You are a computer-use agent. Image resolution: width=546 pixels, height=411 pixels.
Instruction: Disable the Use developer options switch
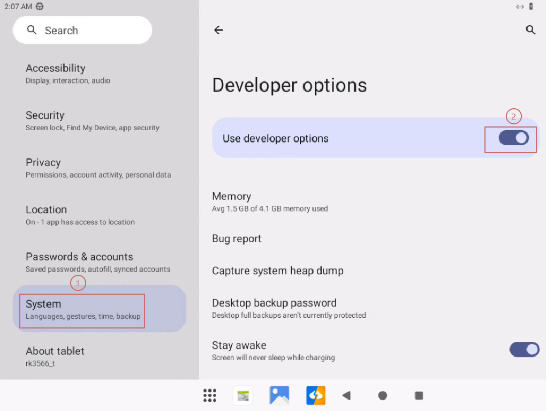pyautogui.click(x=513, y=138)
